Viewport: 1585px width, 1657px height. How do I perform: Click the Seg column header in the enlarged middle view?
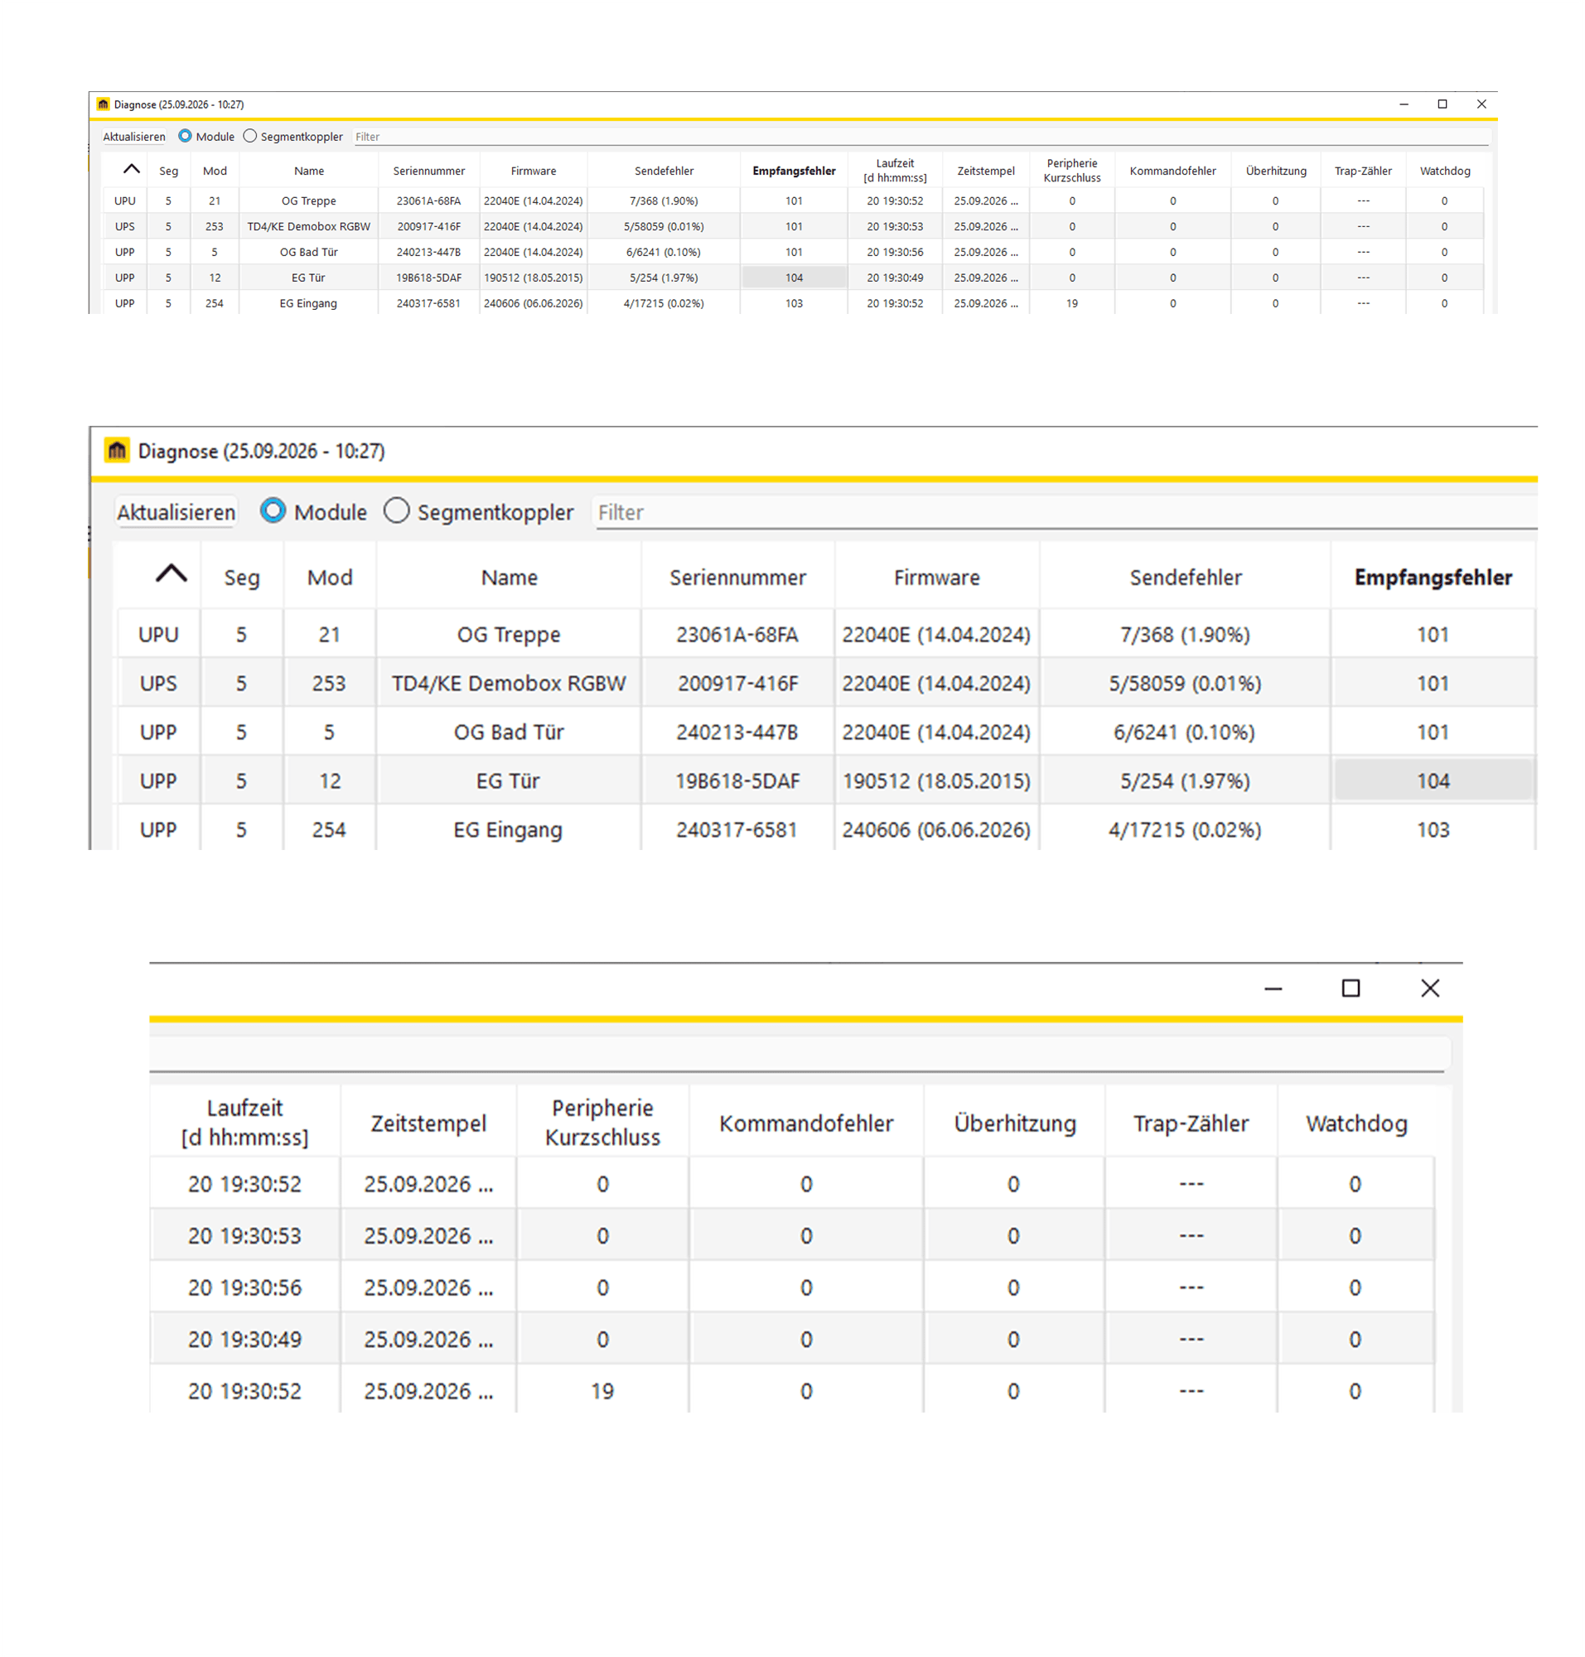(242, 578)
